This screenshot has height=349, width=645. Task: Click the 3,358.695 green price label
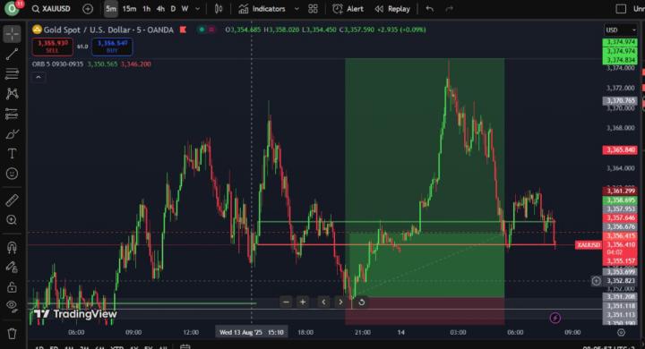click(620, 200)
